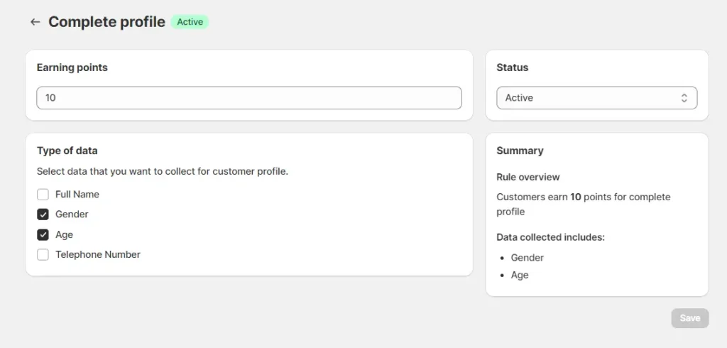
Task: Open the Status dropdown
Action: [x=596, y=98]
